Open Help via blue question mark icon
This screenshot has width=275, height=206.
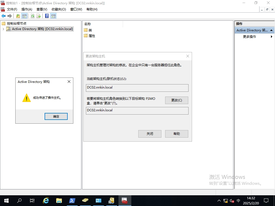[x=47, y=16]
